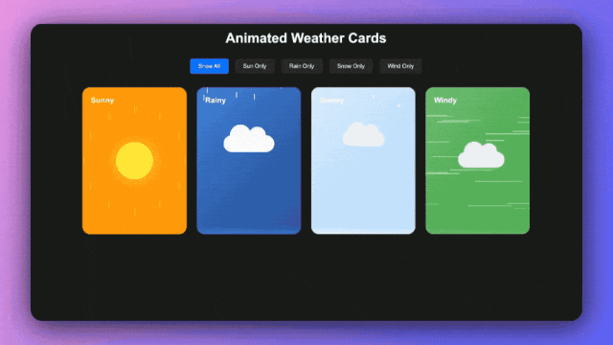Click the cloud icon in the Rainy card
613x345 pixels.
[249, 138]
